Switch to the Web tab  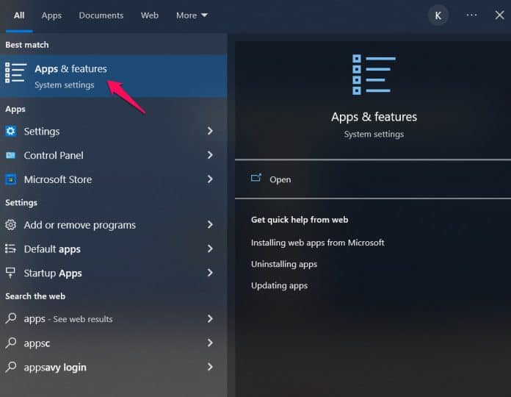pyautogui.click(x=150, y=15)
